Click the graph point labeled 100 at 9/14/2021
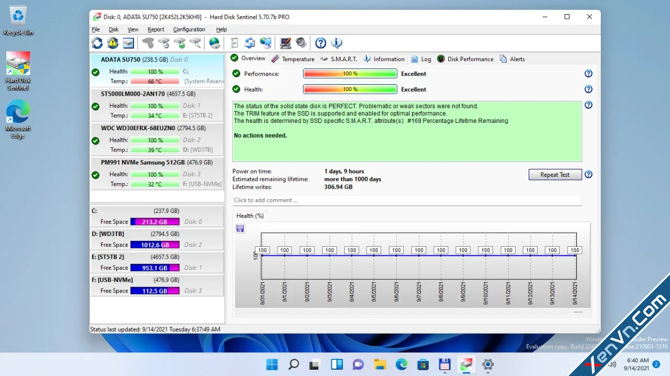Viewport: 670px width, 376px height. coord(575,250)
